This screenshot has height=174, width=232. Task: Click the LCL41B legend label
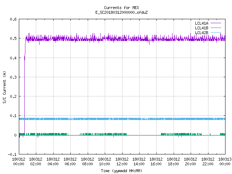tap(202, 28)
